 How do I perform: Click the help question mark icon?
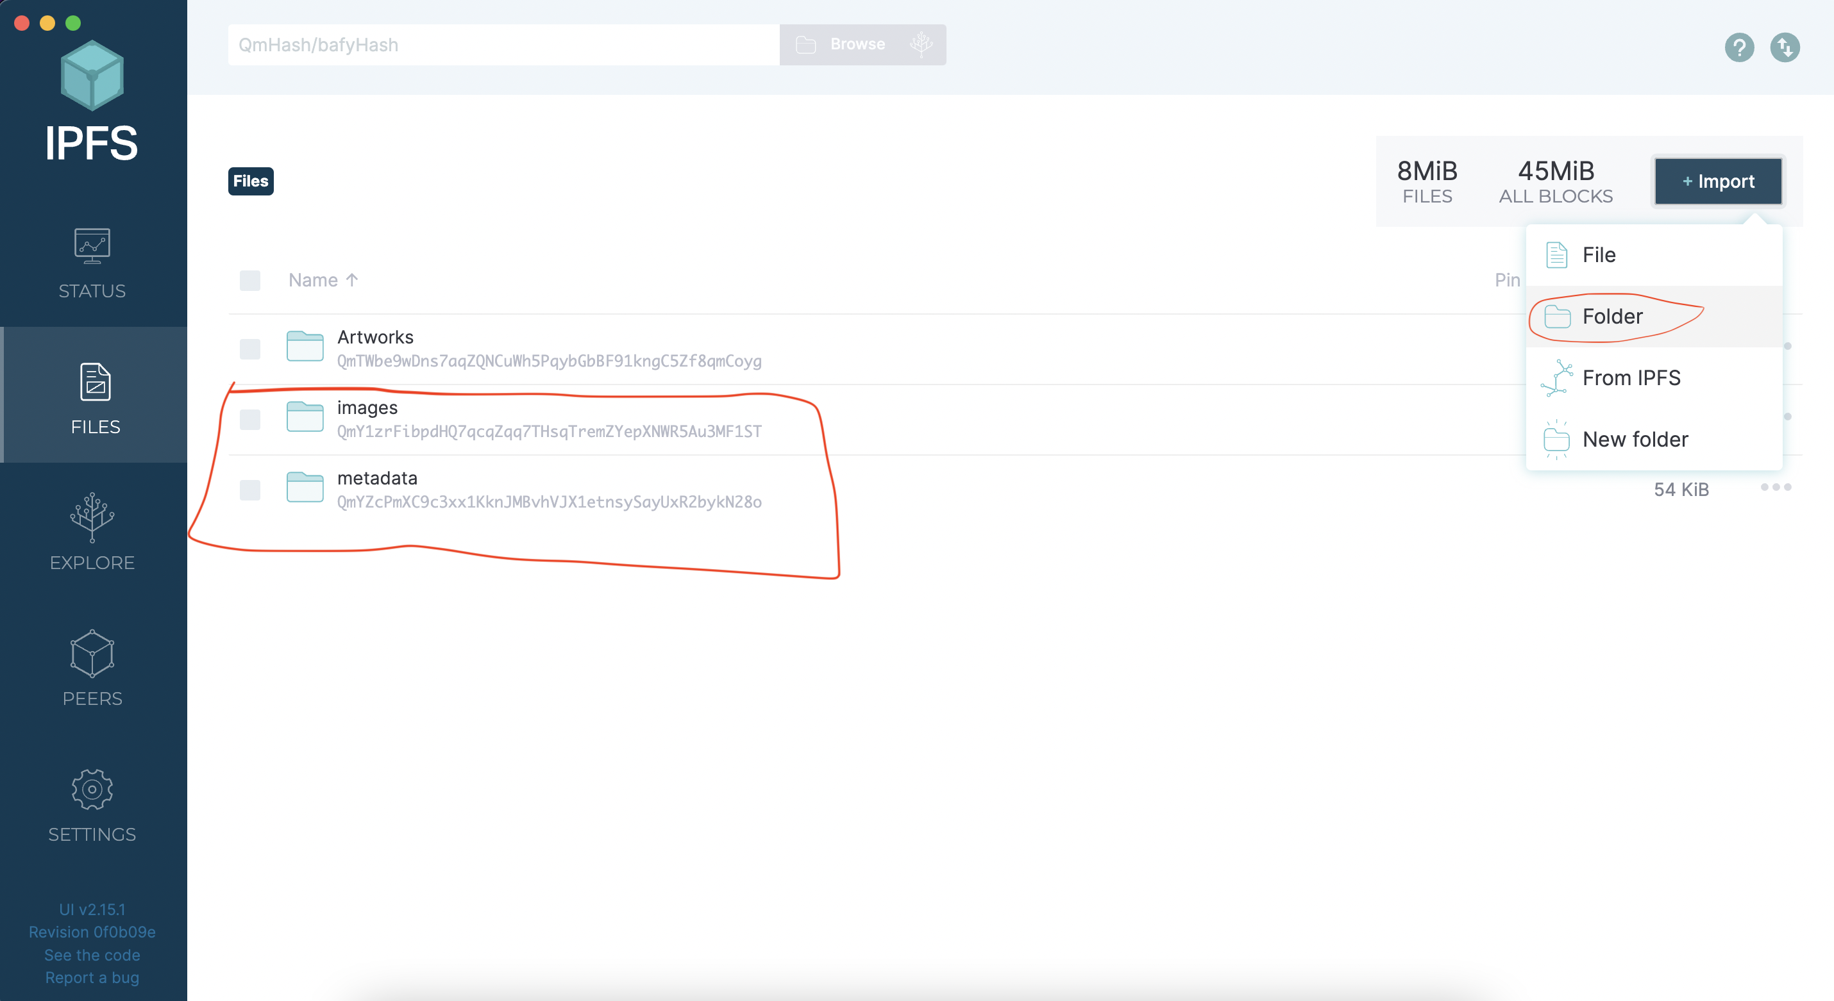point(1738,47)
